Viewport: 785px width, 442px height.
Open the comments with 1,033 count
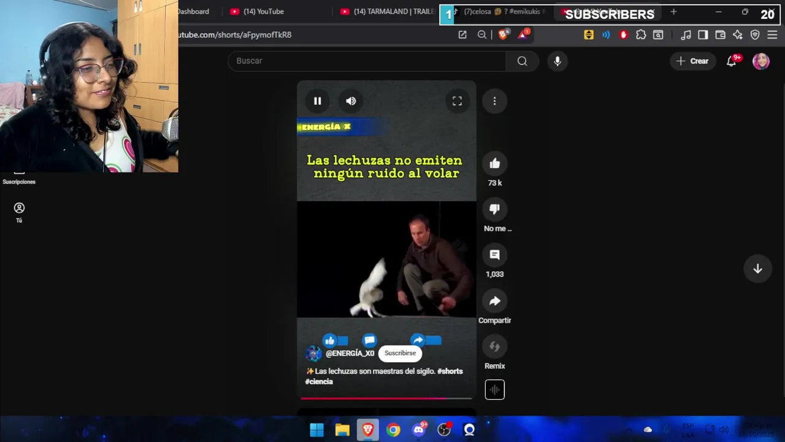click(495, 255)
